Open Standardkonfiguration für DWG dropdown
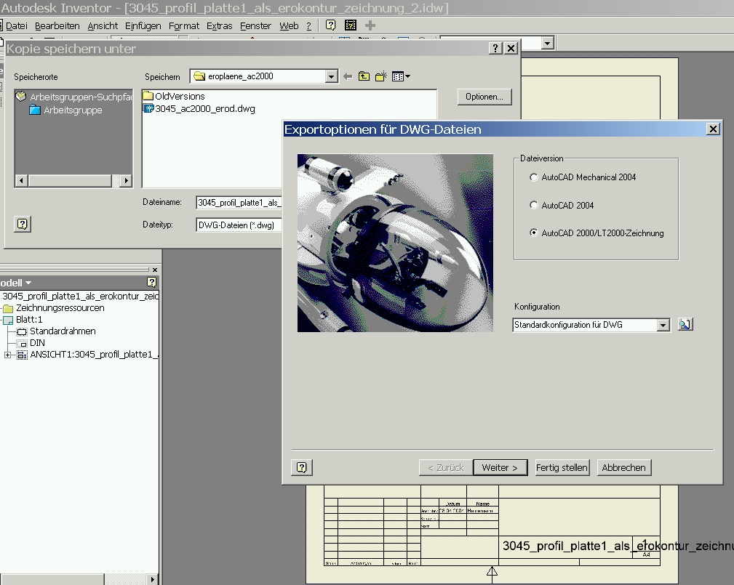 663,325
